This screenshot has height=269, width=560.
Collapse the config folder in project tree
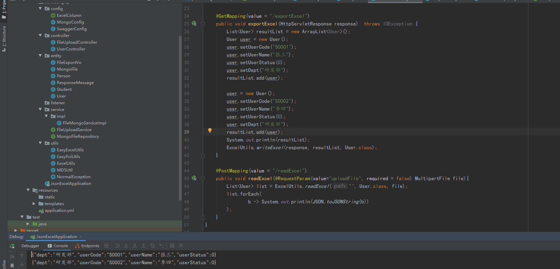pyautogui.click(x=40, y=8)
